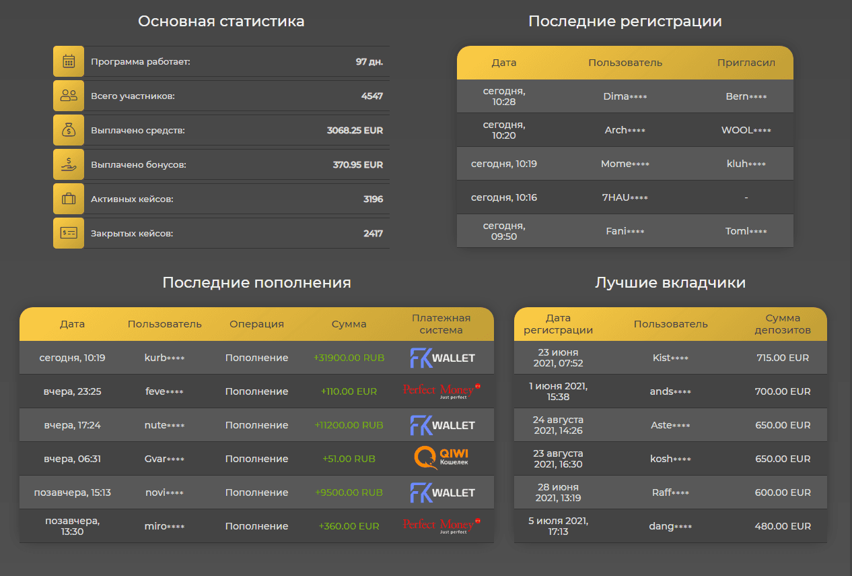The height and width of the screenshot is (576, 852).
Task: Click the Сумма депозитов column header
Action: click(782, 324)
